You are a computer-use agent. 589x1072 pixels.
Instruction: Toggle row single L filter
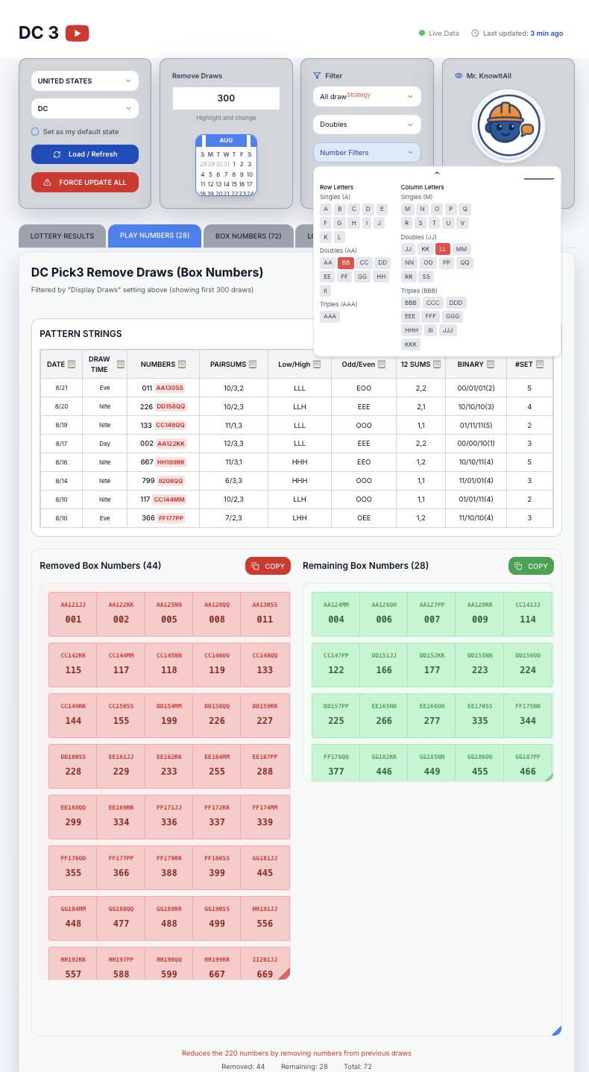point(340,236)
